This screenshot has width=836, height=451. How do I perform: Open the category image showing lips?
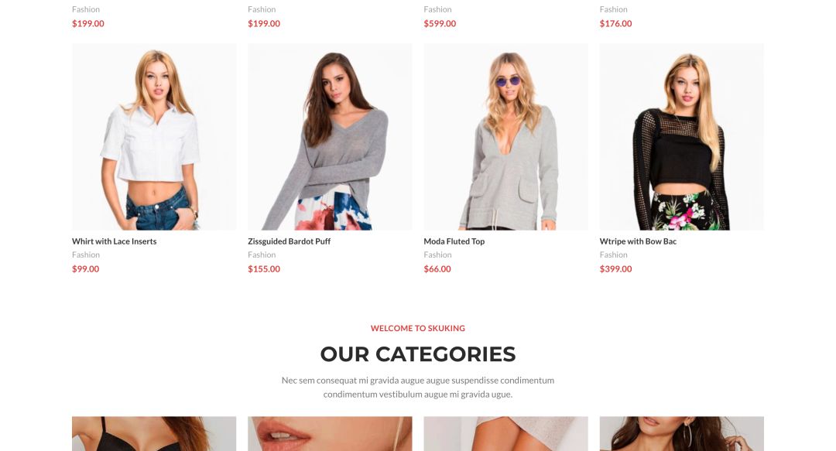330,434
